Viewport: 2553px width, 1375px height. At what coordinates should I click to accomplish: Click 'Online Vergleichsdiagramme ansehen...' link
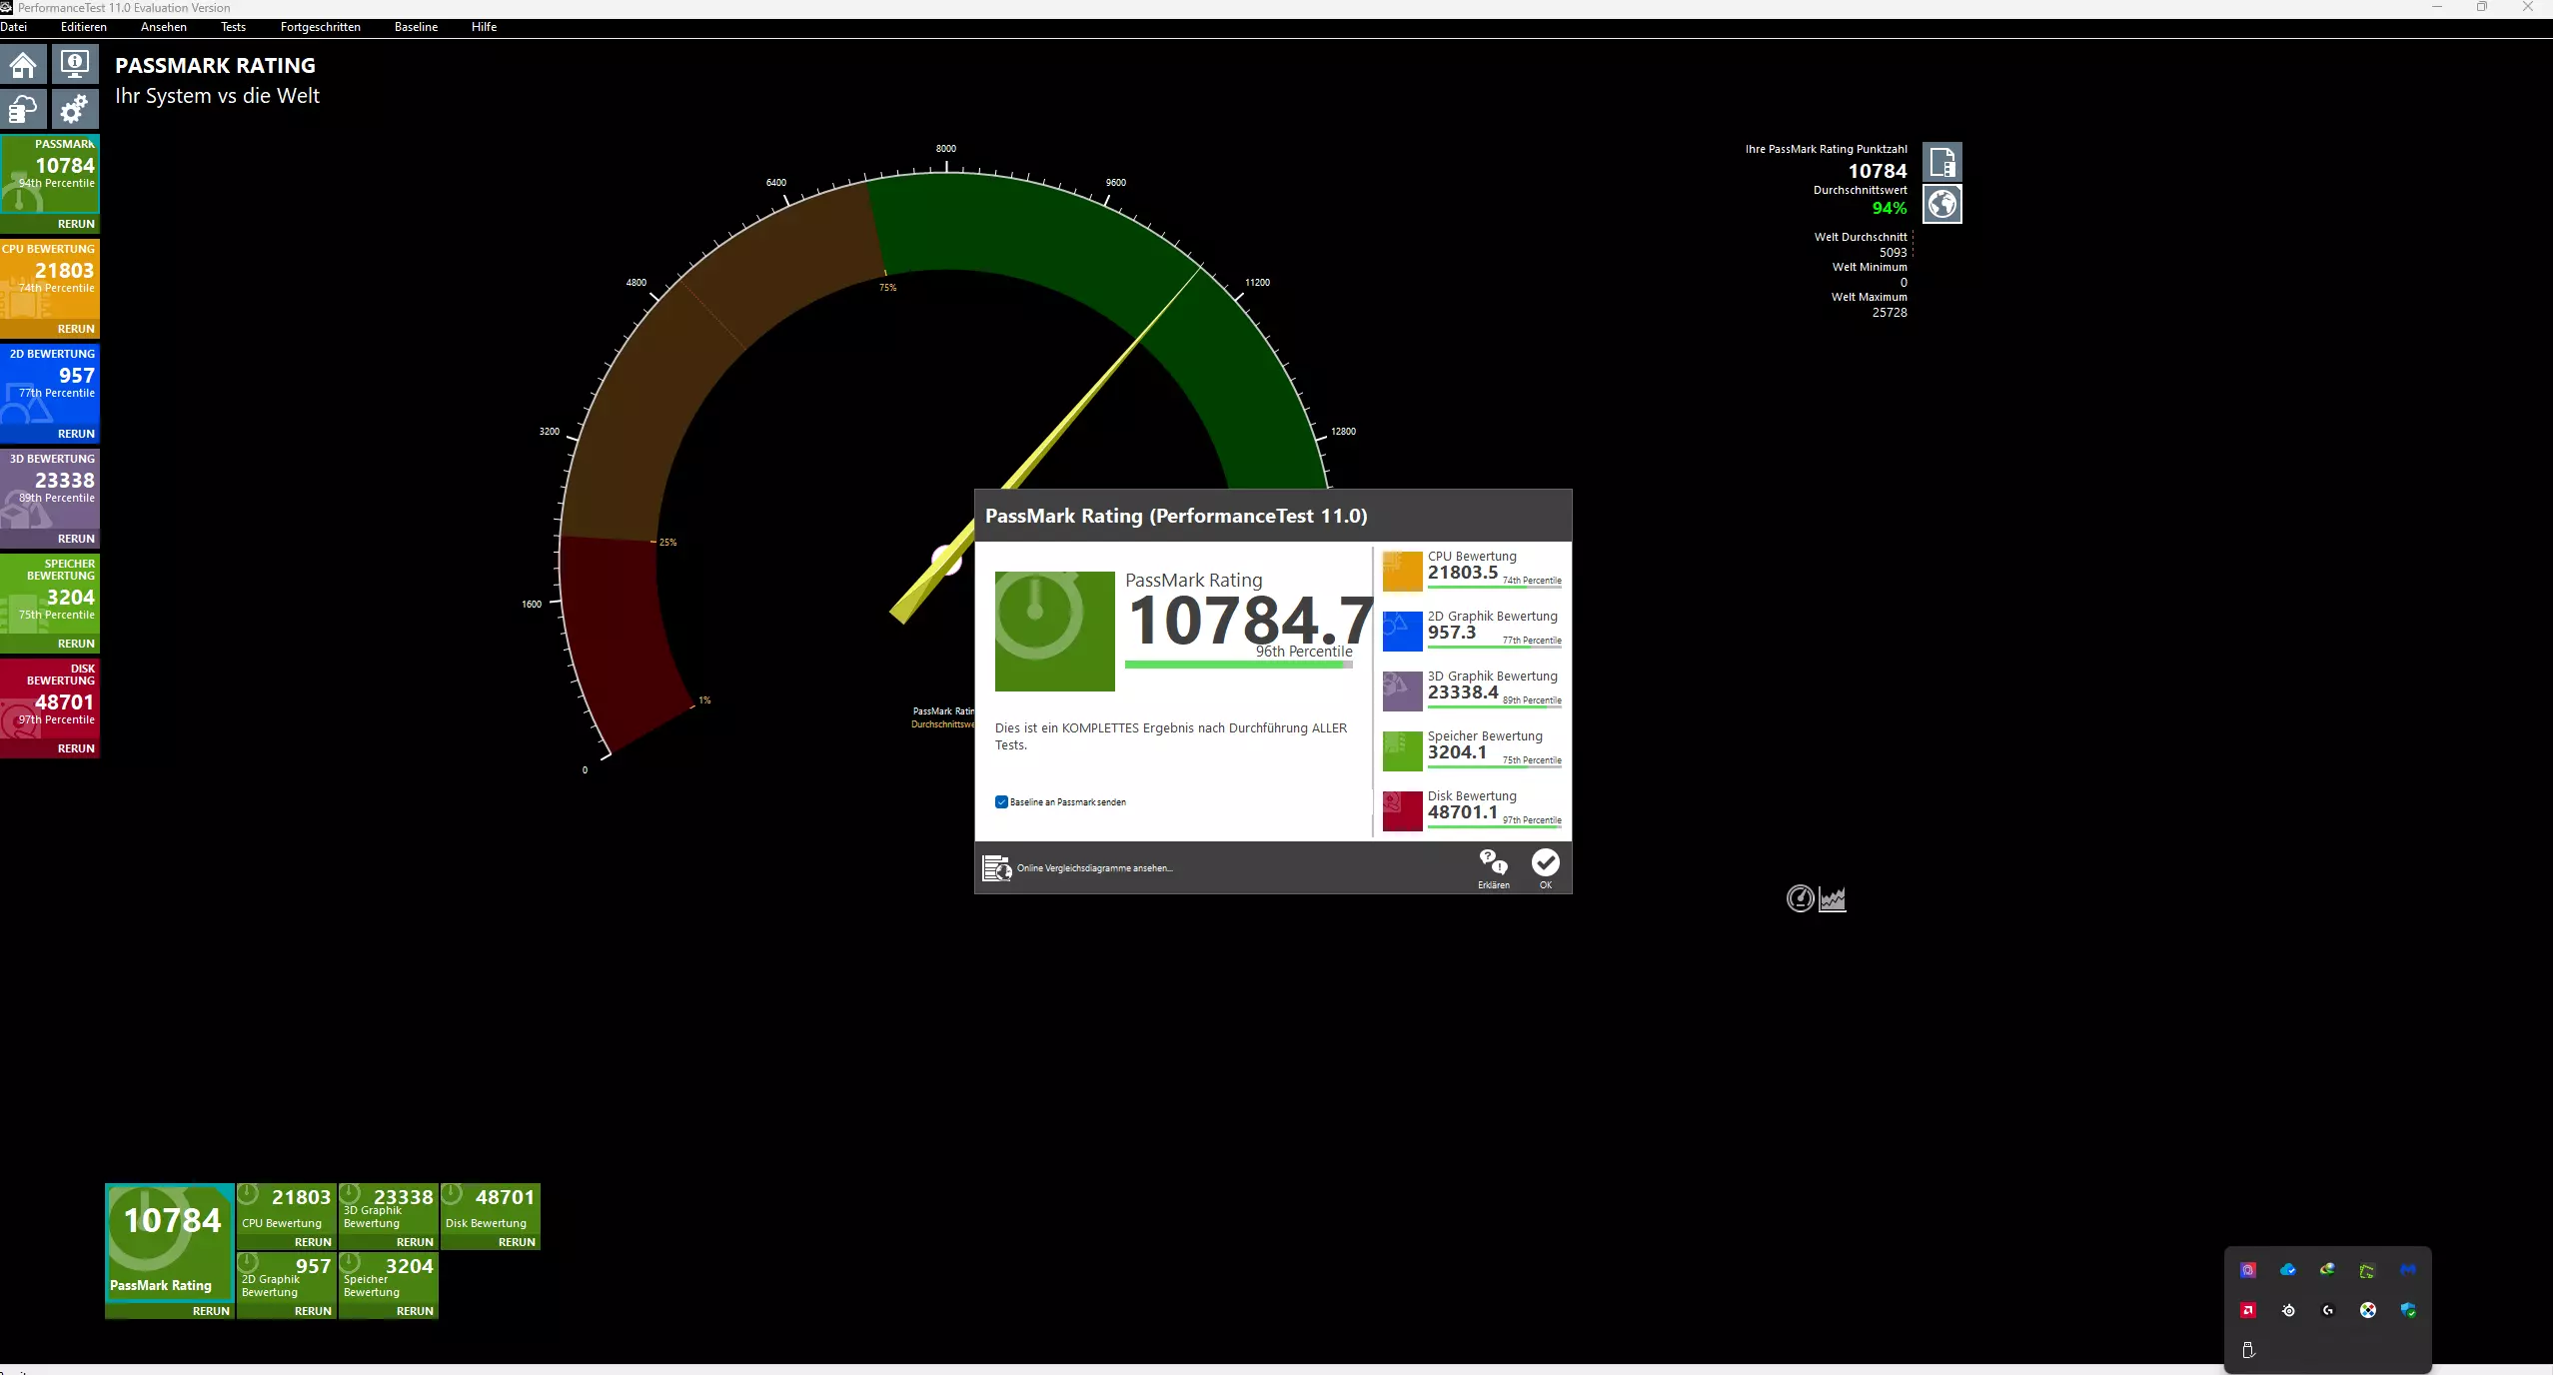[x=1095, y=868]
